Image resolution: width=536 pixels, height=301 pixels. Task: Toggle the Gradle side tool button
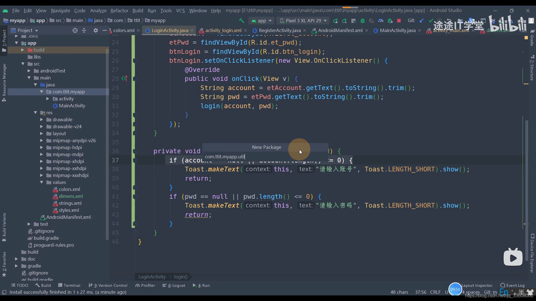point(532,38)
